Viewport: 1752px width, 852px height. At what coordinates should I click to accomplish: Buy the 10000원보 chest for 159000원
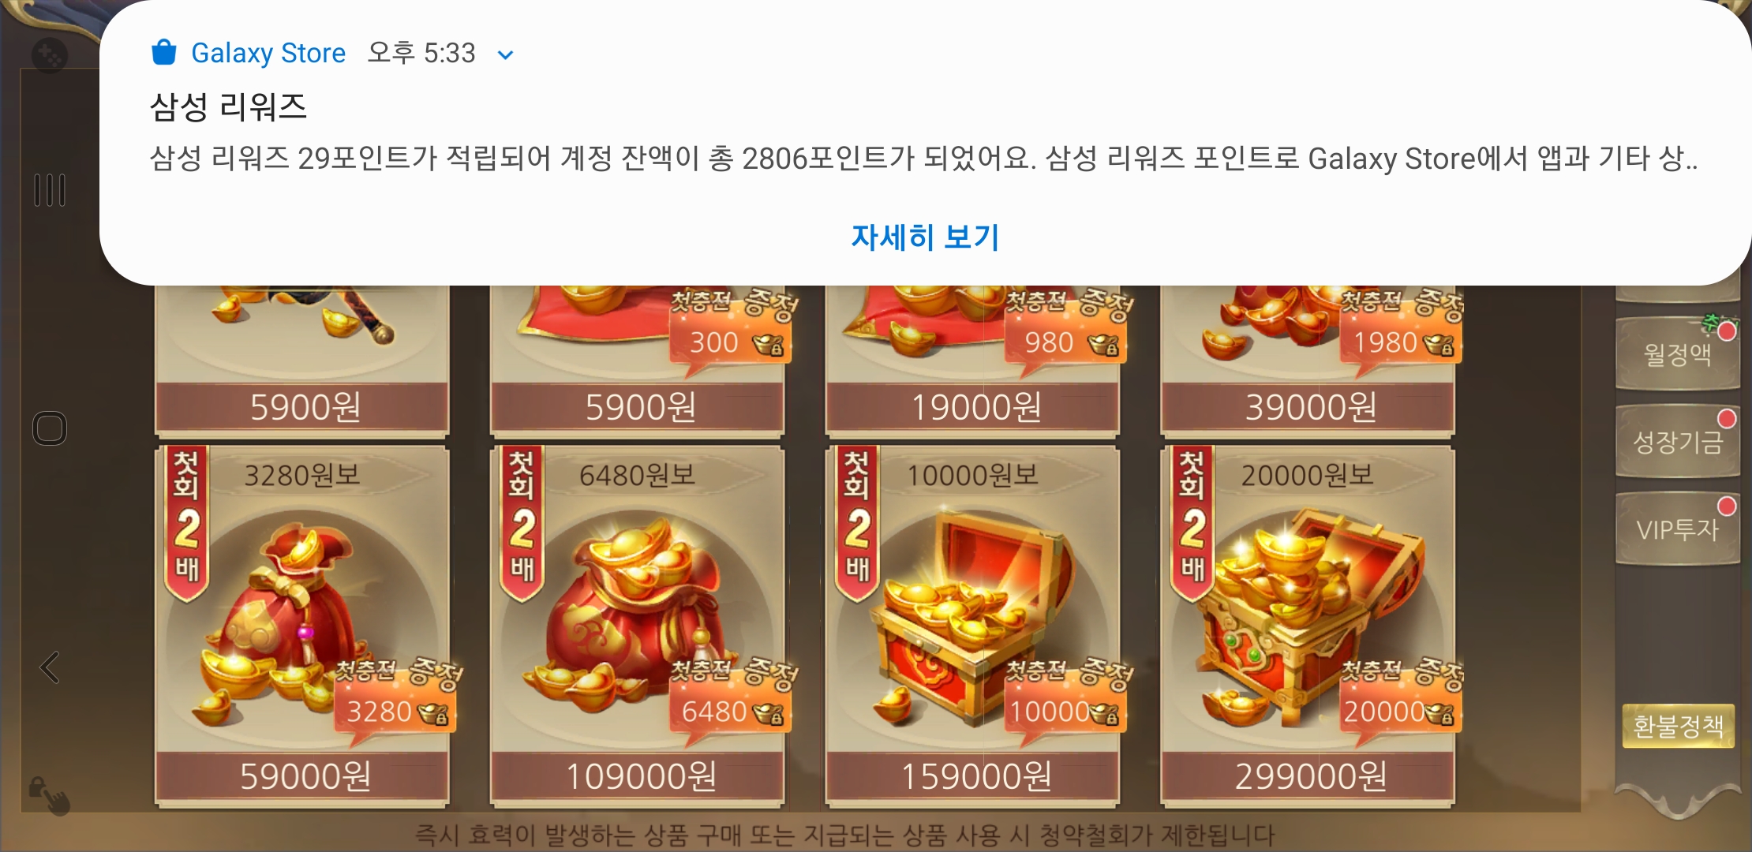[972, 626]
